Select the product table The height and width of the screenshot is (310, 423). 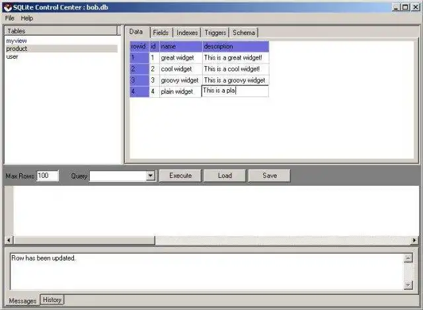tap(61, 49)
